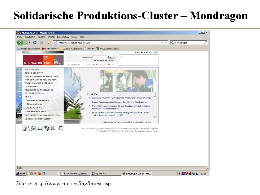Click the green globe currency icon
260x195 pixels.
[x=47, y=128]
